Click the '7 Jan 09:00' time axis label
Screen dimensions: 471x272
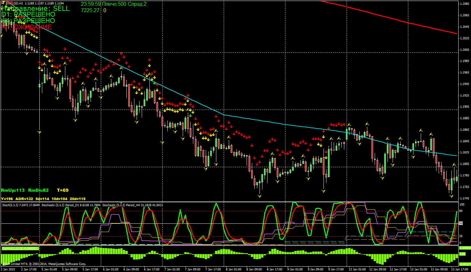click(193, 269)
